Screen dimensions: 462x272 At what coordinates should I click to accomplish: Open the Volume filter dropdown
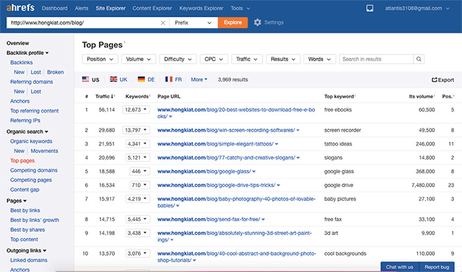click(139, 59)
